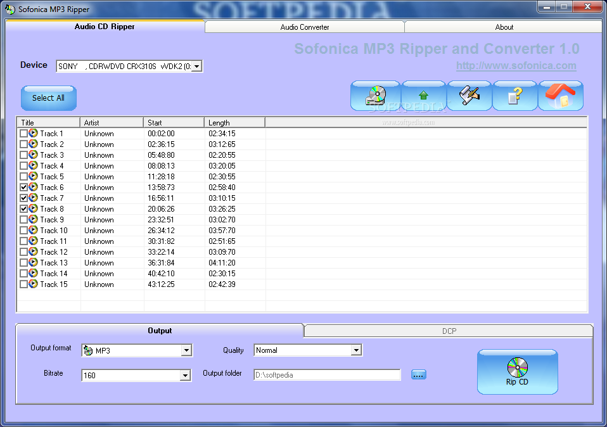Viewport: 607px width, 427px height.
Task: Click the Track 15 media icon
Action: pyautogui.click(x=34, y=284)
